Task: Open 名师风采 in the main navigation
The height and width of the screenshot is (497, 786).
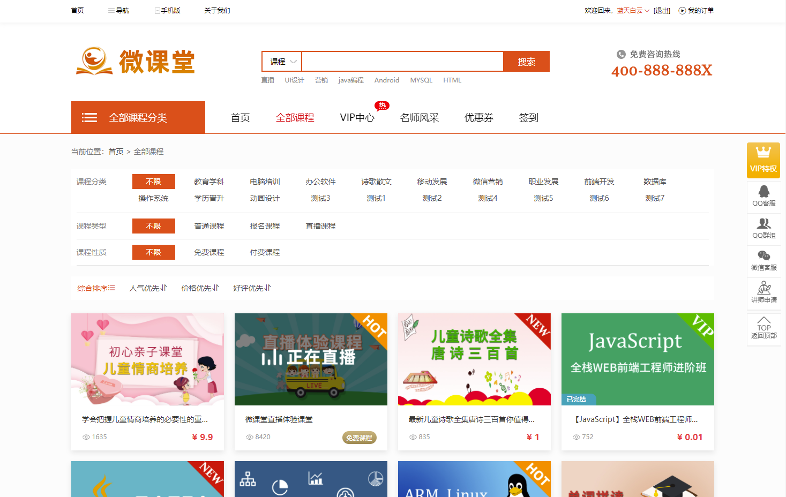Action: coord(420,118)
